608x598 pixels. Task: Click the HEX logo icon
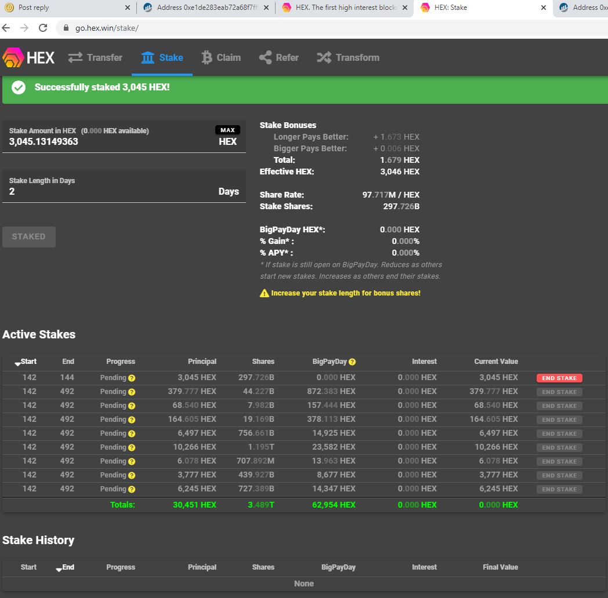pyautogui.click(x=13, y=57)
